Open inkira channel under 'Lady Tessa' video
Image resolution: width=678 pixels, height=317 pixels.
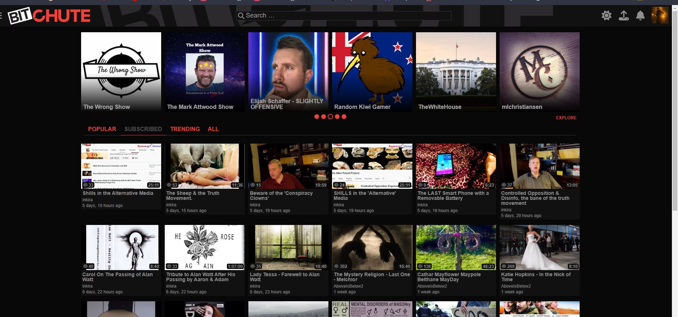255,286
